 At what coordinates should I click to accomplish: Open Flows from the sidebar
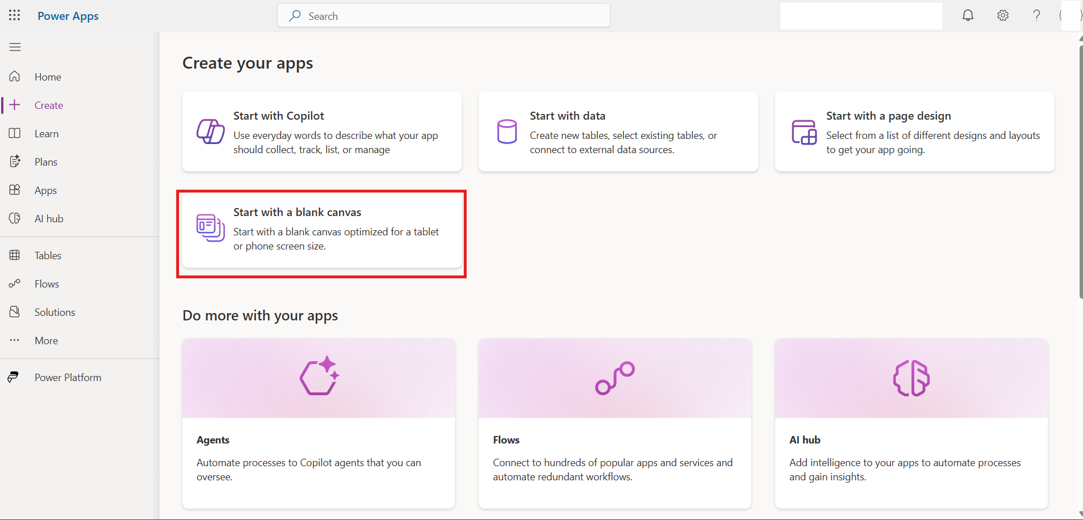tap(47, 284)
